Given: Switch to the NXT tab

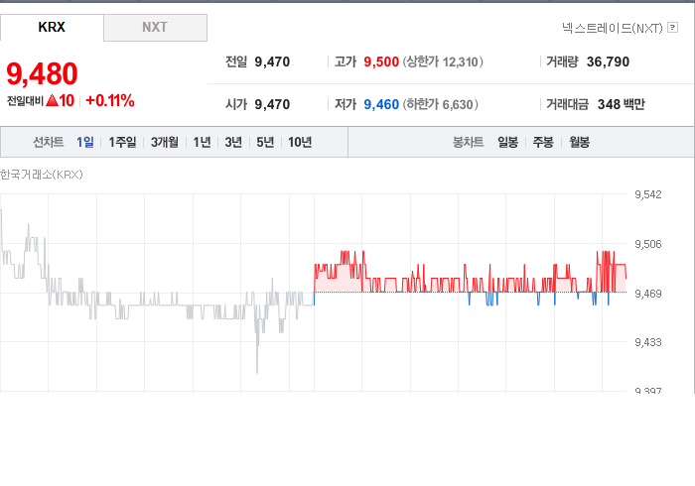Looking at the screenshot, I should pos(155,28).
